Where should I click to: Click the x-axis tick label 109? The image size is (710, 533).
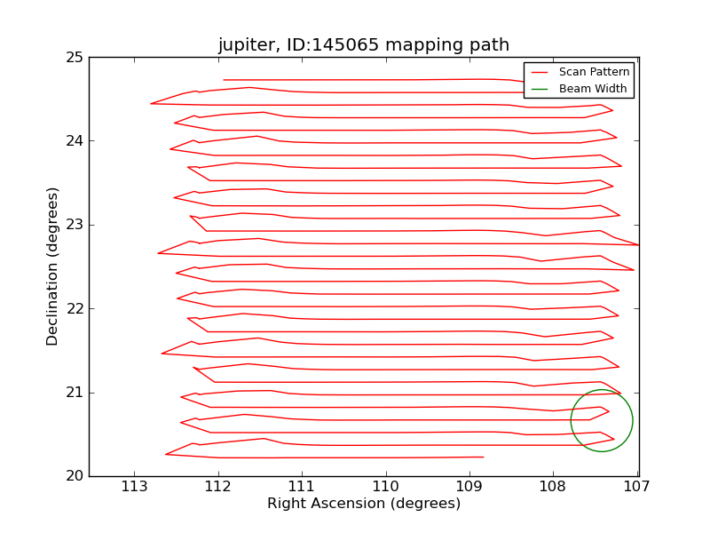tap(469, 487)
